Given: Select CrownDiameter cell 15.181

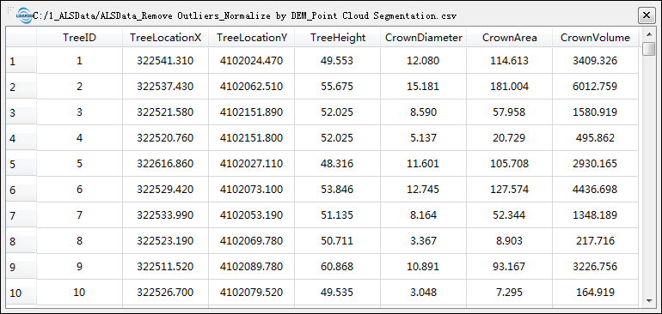Looking at the screenshot, I should coord(424,87).
